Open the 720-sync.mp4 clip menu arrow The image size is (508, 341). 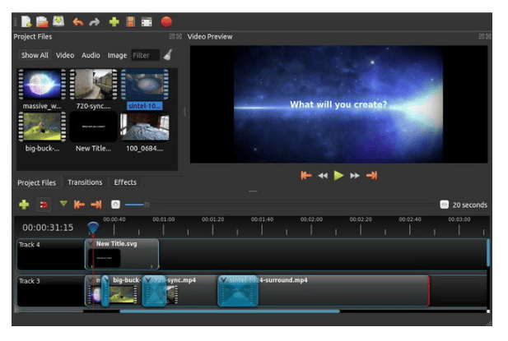[148, 280]
